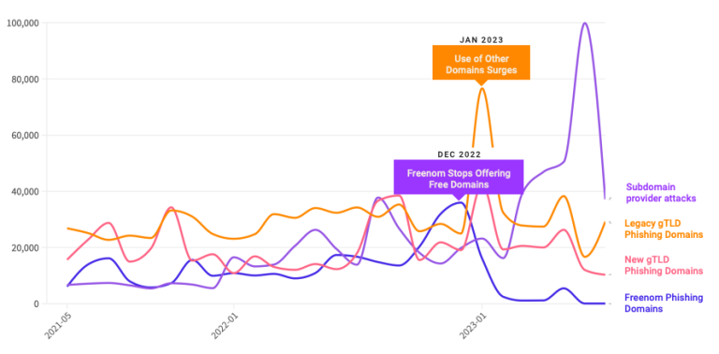Click the 40,000 y-axis label
Image resolution: width=719 pixels, height=354 pixels.
(27, 191)
